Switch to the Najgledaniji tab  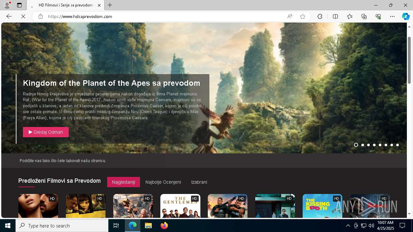pos(124,182)
